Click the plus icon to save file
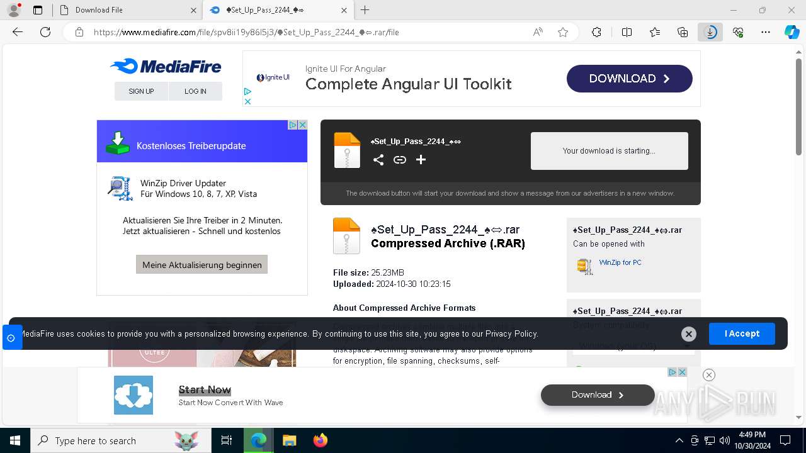This screenshot has height=453, width=806. coord(421,160)
